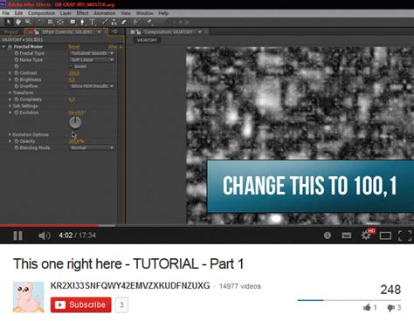The height and width of the screenshot is (321, 414).
Task: Click the Evolution angle dial
Action: [x=75, y=122]
